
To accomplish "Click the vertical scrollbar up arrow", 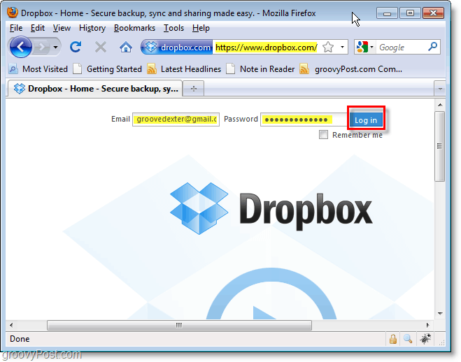I will point(440,105).
